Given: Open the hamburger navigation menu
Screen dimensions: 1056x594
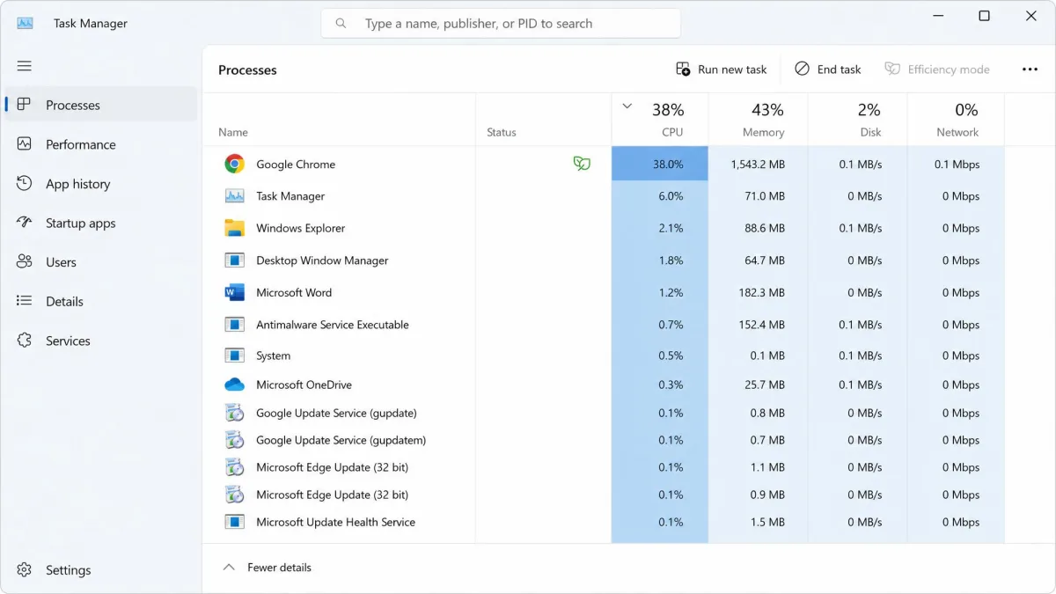Looking at the screenshot, I should click(x=24, y=66).
